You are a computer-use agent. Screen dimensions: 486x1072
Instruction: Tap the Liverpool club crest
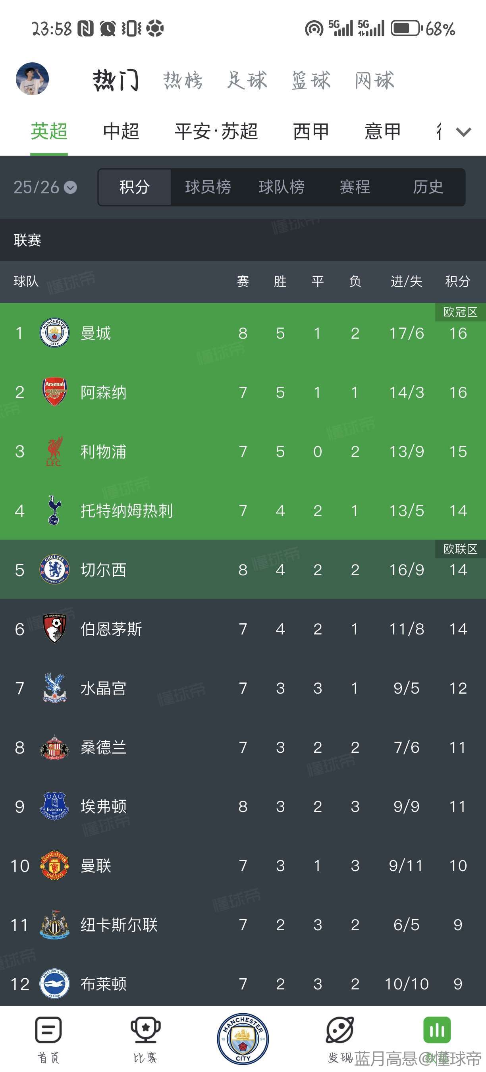(x=54, y=451)
